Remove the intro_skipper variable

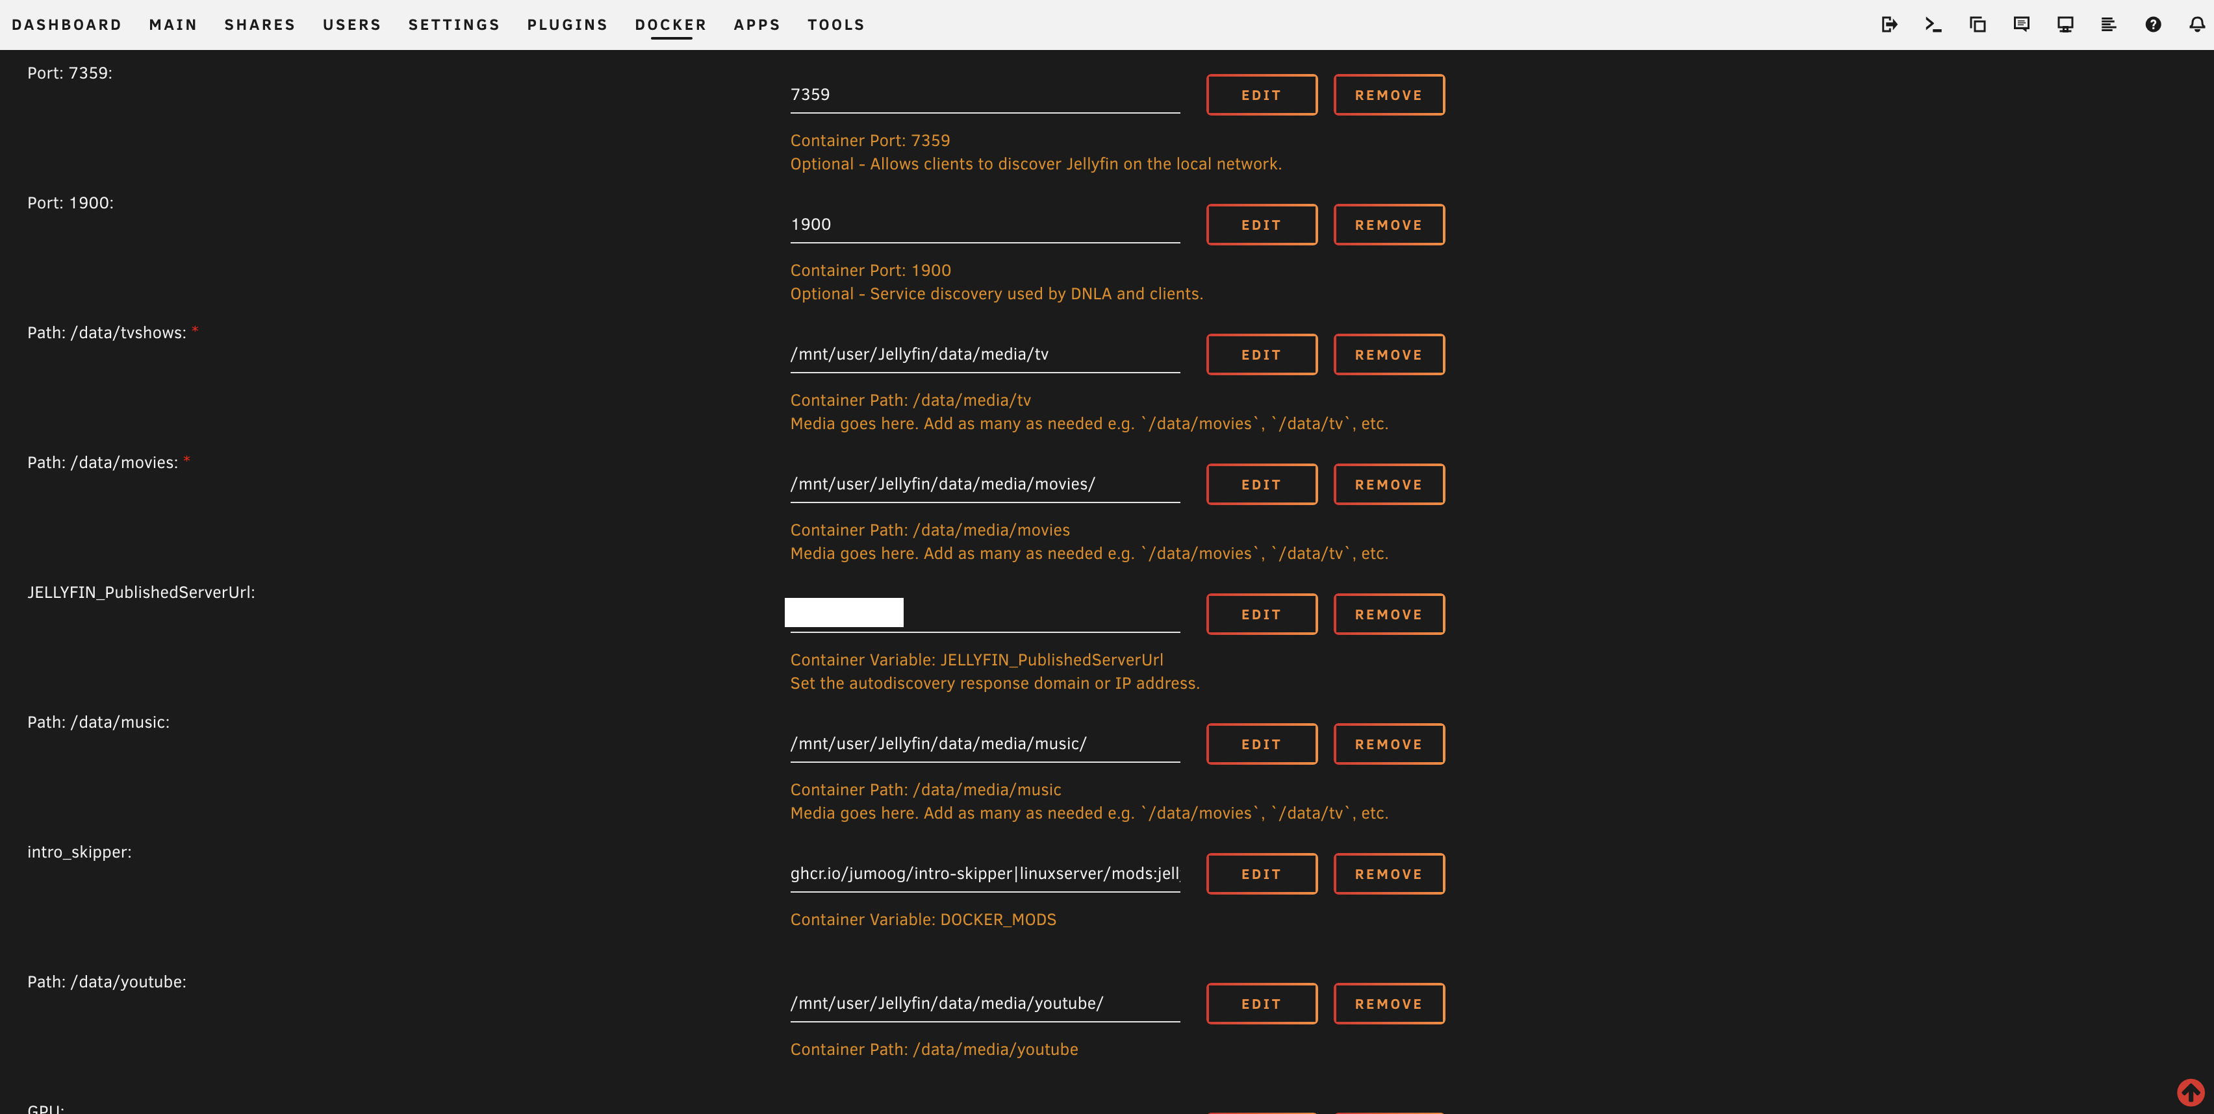(1388, 874)
